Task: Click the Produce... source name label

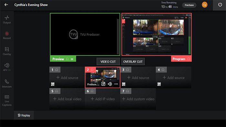Action: click(x=93, y=84)
